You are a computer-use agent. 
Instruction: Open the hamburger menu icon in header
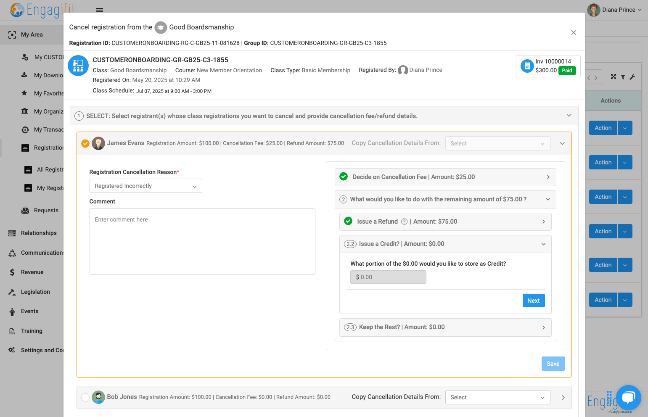coord(100,10)
